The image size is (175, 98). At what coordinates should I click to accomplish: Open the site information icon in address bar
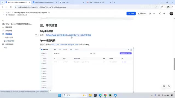(x=16, y=7)
